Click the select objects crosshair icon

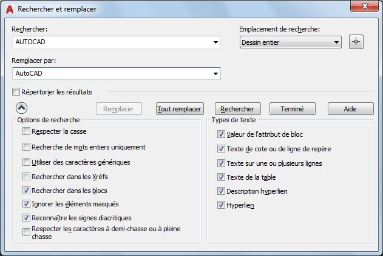tap(356, 42)
